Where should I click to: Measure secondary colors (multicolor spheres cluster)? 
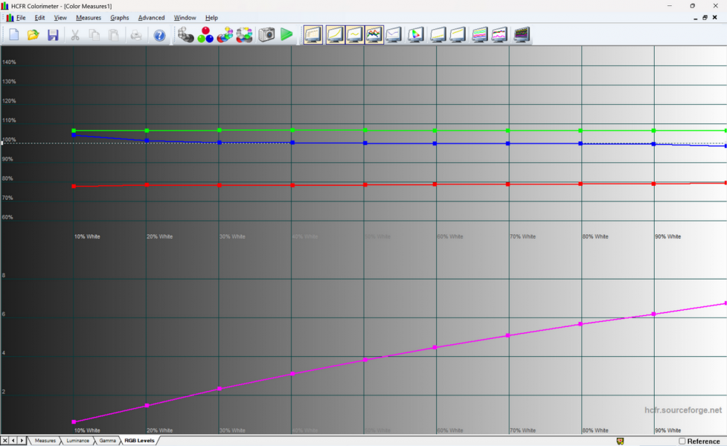[225, 35]
